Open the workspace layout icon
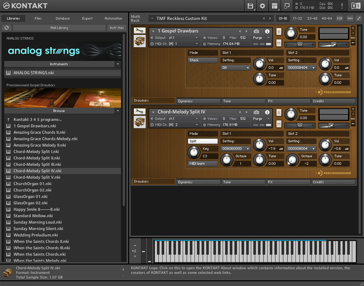The width and height of the screenshot is (364, 286). click(x=275, y=6)
